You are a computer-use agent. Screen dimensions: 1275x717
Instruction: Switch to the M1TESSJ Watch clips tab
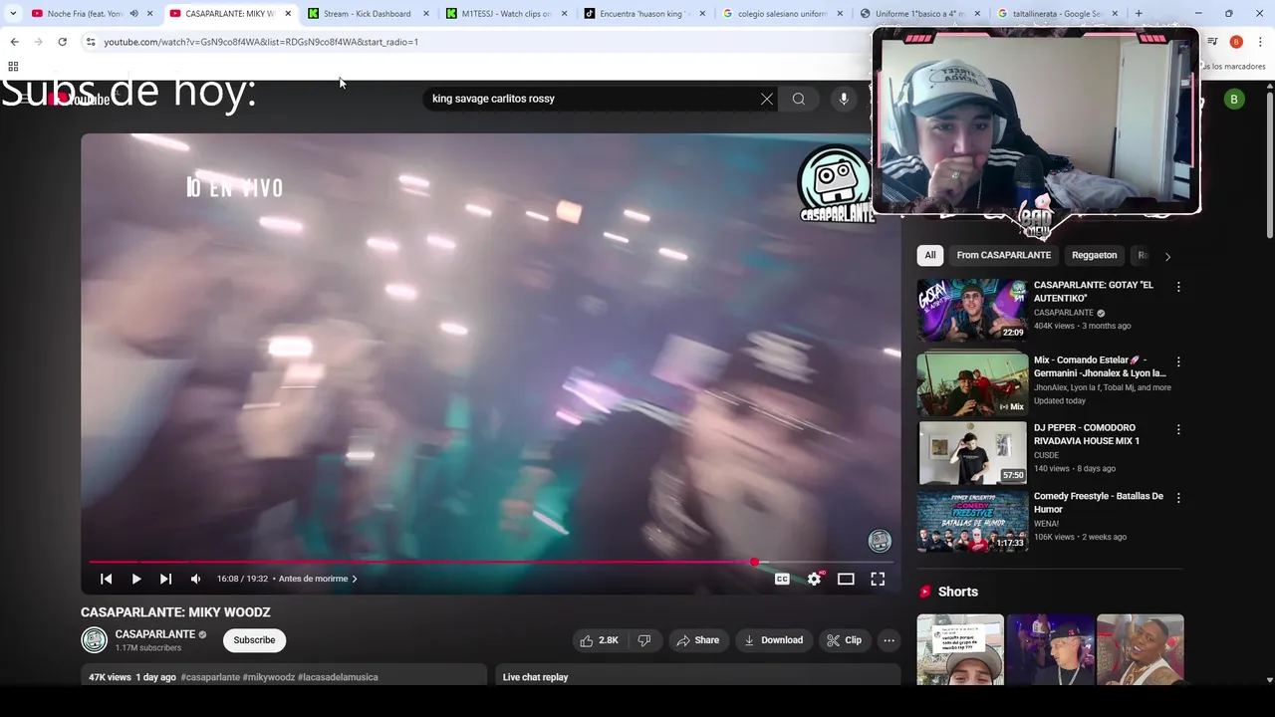(506, 14)
